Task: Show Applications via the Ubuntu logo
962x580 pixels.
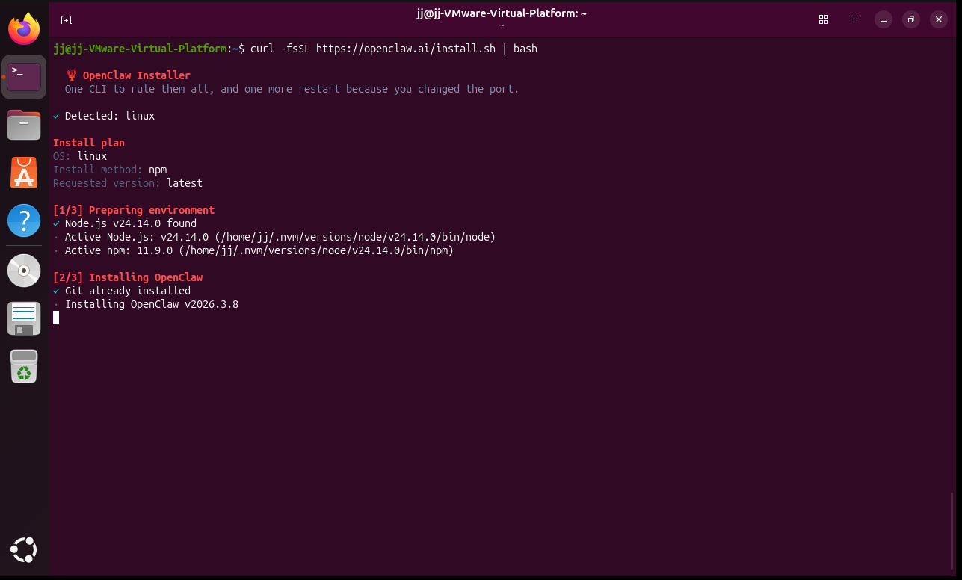Action: [24, 550]
